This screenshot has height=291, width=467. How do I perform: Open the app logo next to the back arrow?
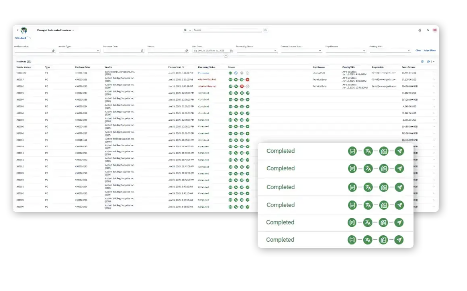click(24, 30)
